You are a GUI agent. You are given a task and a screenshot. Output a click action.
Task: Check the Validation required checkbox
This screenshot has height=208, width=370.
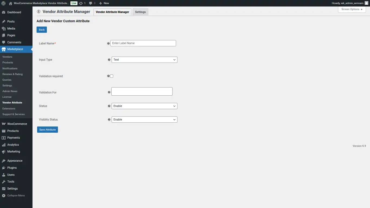(111, 76)
